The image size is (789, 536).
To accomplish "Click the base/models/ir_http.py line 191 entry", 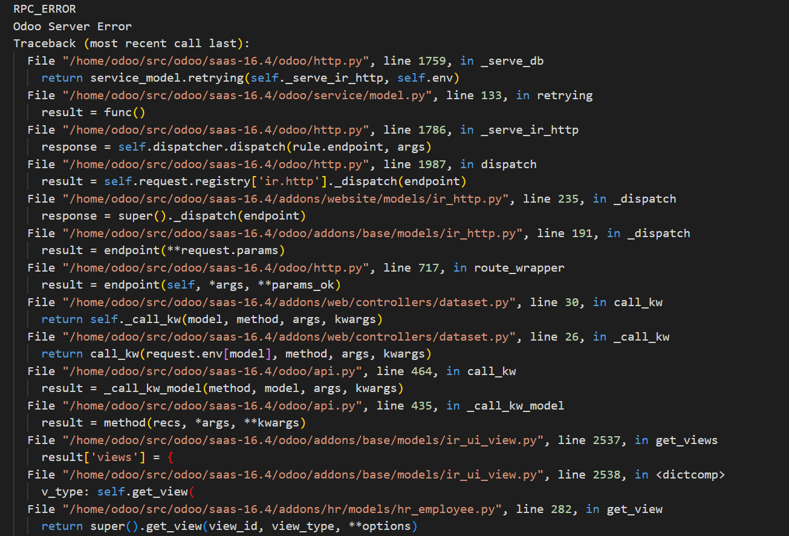I will coord(359,233).
